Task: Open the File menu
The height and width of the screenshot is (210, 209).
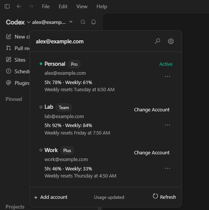Action: [x=46, y=6]
